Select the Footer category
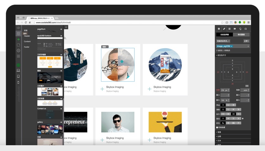265x151 pixels. click(x=27, y=47)
